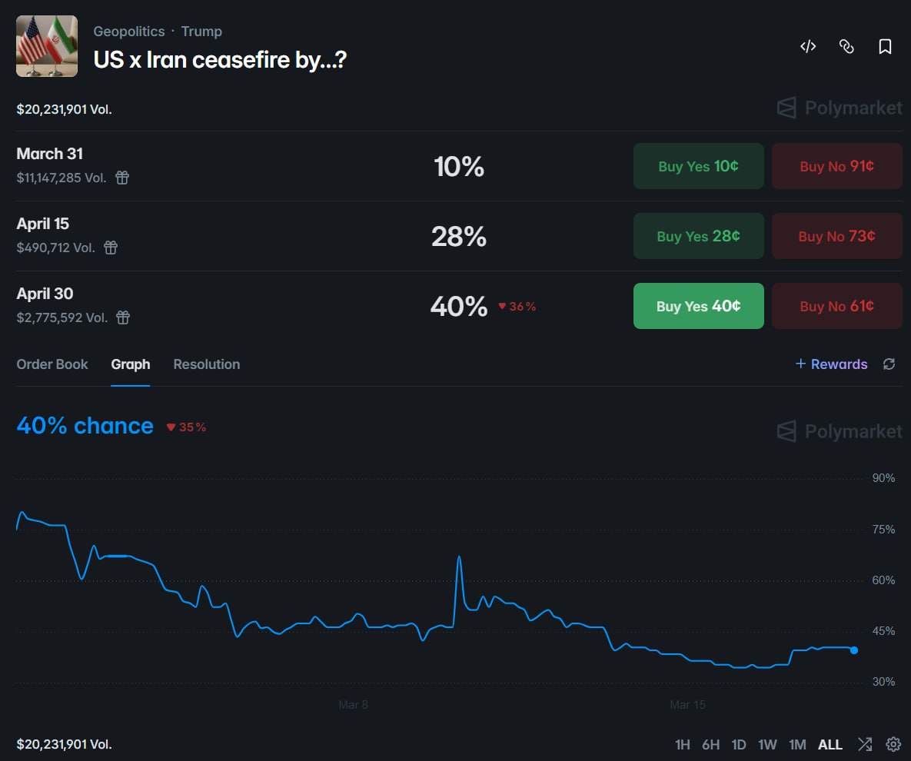Screen dimensions: 911x761
Task: Enable the 1W timeframe view
Action: coord(766,744)
